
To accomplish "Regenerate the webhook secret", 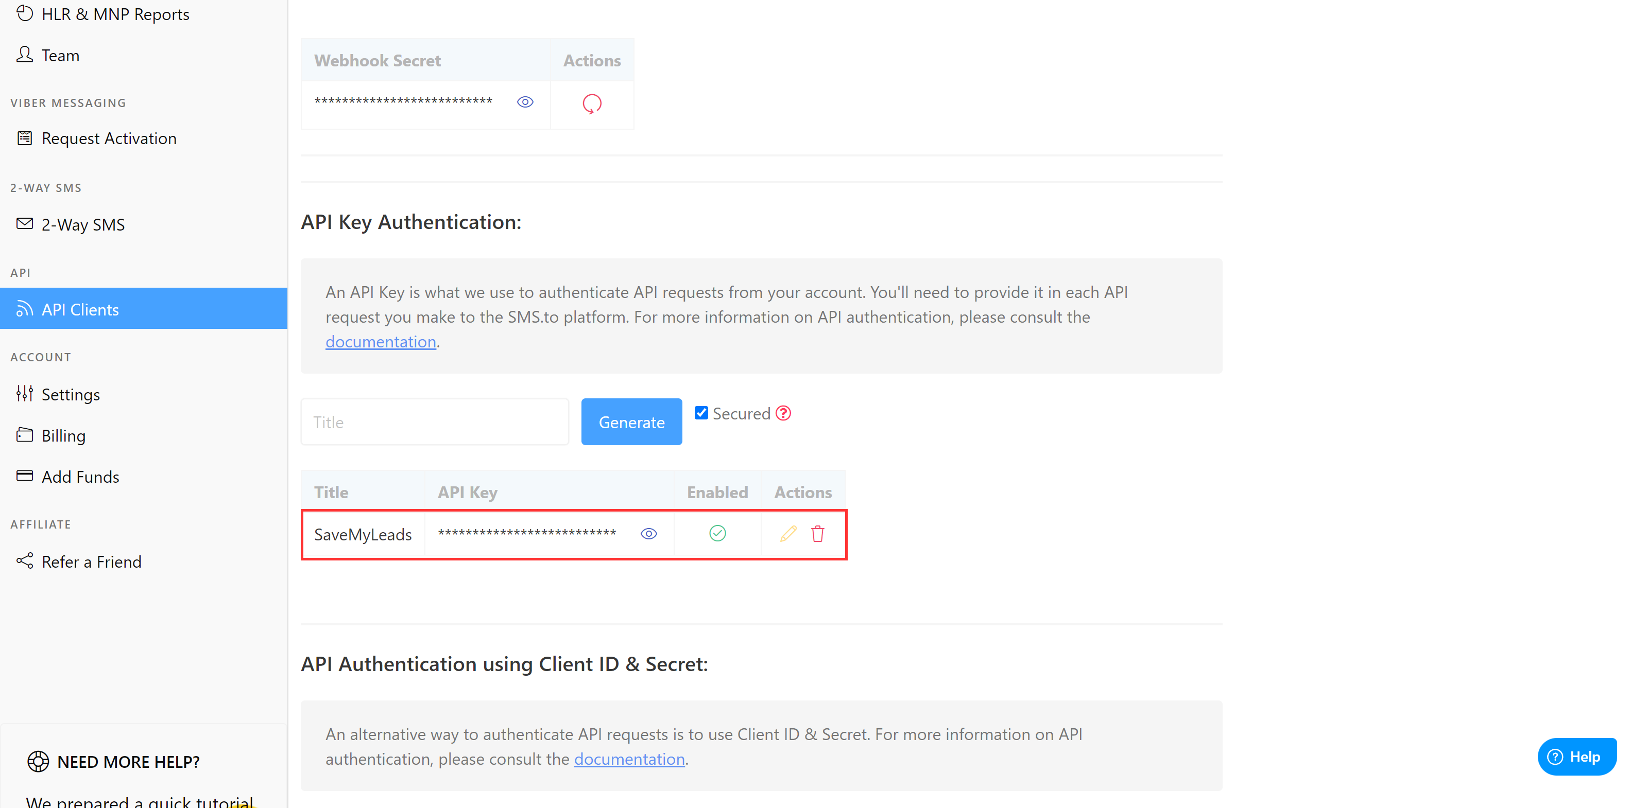I will (x=592, y=103).
